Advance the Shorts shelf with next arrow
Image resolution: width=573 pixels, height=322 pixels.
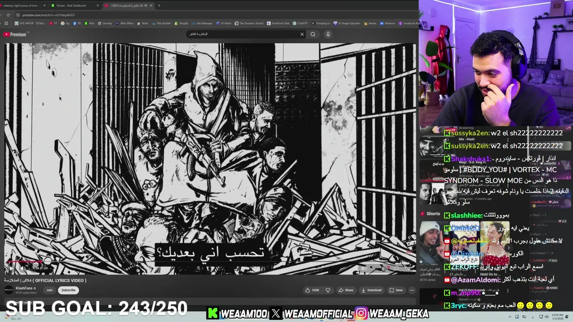pos(509,248)
